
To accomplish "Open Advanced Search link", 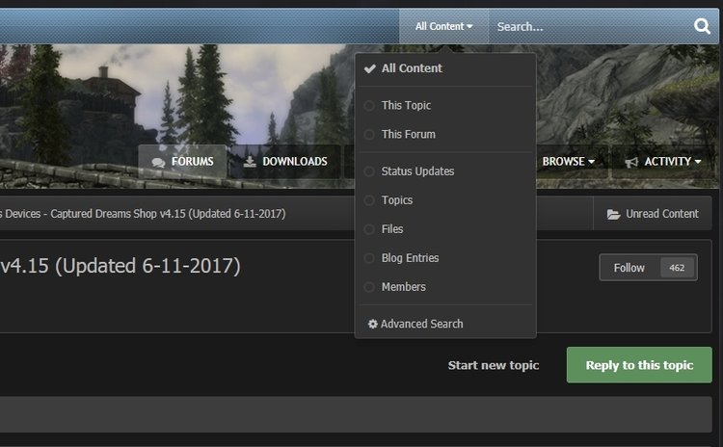I will pyautogui.click(x=415, y=324).
